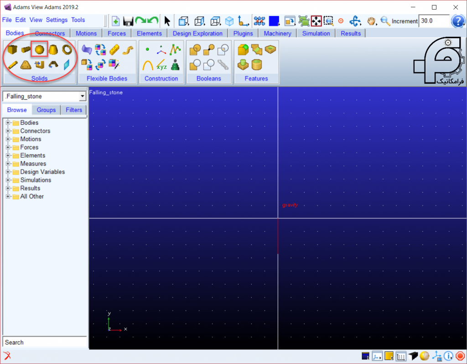Toggle grid visibility icon in status bar

click(401, 356)
